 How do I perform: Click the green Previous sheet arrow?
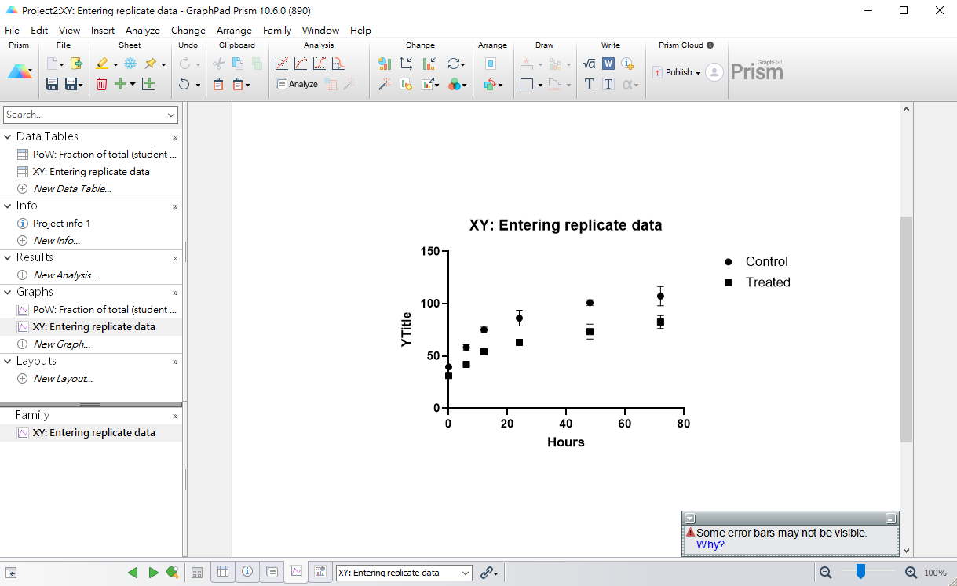coord(133,573)
